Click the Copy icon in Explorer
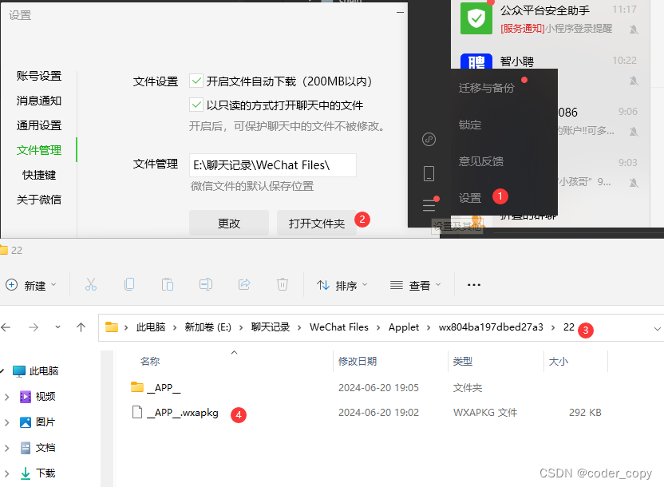The width and height of the screenshot is (664, 487). [x=129, y=284]
